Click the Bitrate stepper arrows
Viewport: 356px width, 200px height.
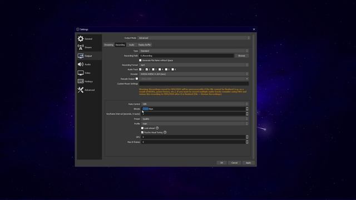pos(247,109)
